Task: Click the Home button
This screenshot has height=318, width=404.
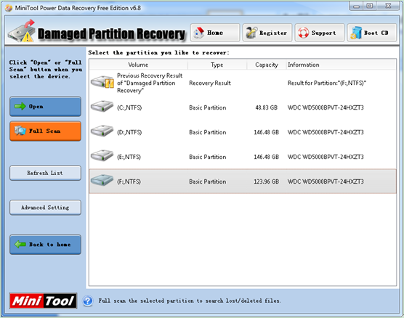Action: [x=215, y=33]
